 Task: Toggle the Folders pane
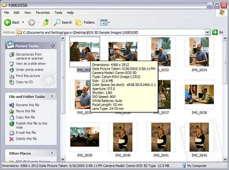[x=85, y=23]
